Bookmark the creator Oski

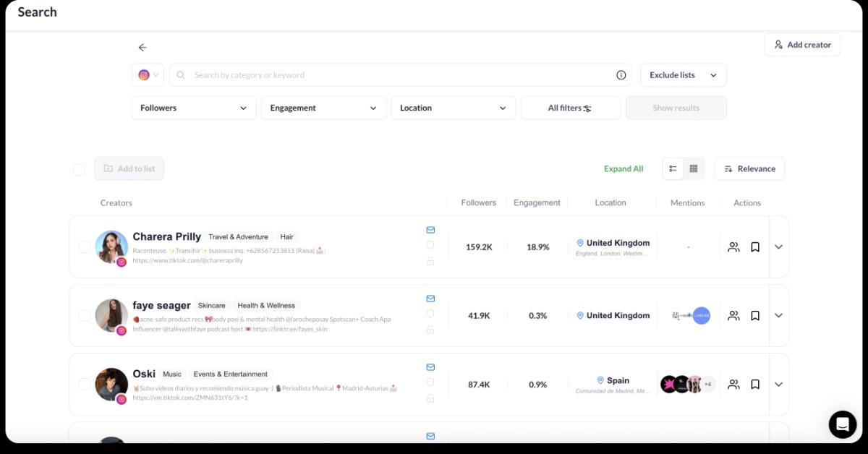click(x=755, y=385)
